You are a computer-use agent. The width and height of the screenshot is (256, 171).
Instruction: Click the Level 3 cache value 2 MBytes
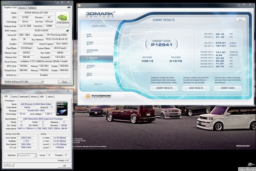pyautogui.click(x=60, y=147)
